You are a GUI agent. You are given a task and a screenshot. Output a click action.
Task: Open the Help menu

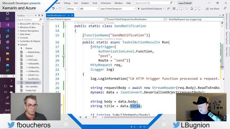tap(129, 3)
